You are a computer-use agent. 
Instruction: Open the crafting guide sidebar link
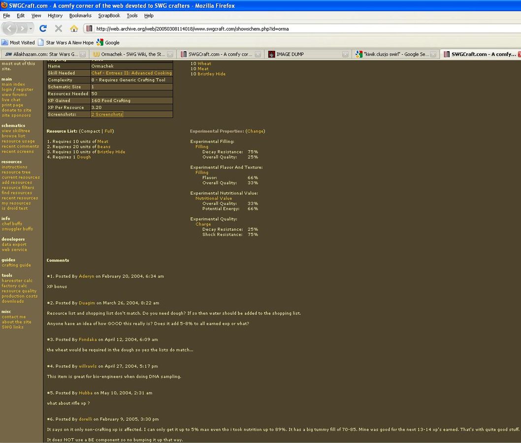point(16,265)
